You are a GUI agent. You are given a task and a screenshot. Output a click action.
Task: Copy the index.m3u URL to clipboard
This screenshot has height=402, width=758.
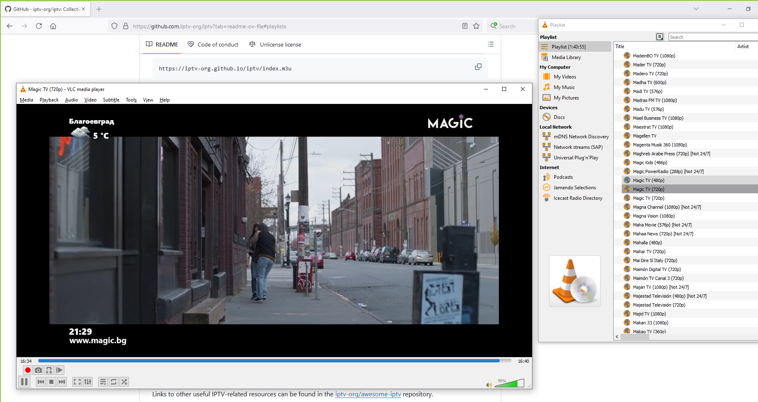point(478,67)
